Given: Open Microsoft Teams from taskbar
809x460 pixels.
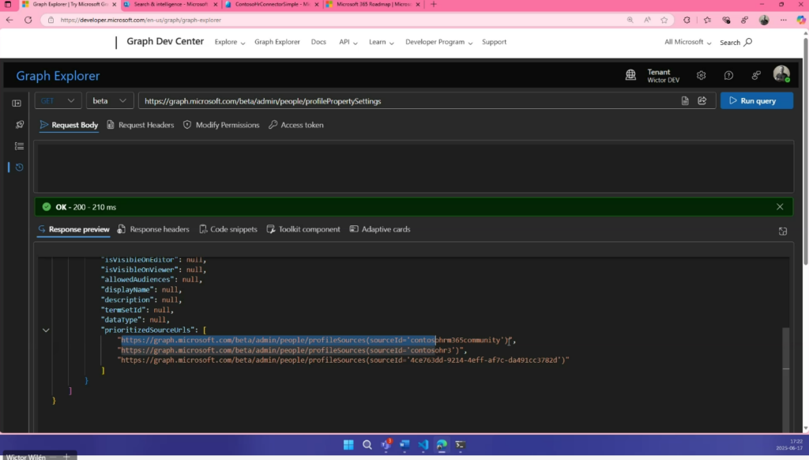Looking at the screenshot, I should coord(386,444).
